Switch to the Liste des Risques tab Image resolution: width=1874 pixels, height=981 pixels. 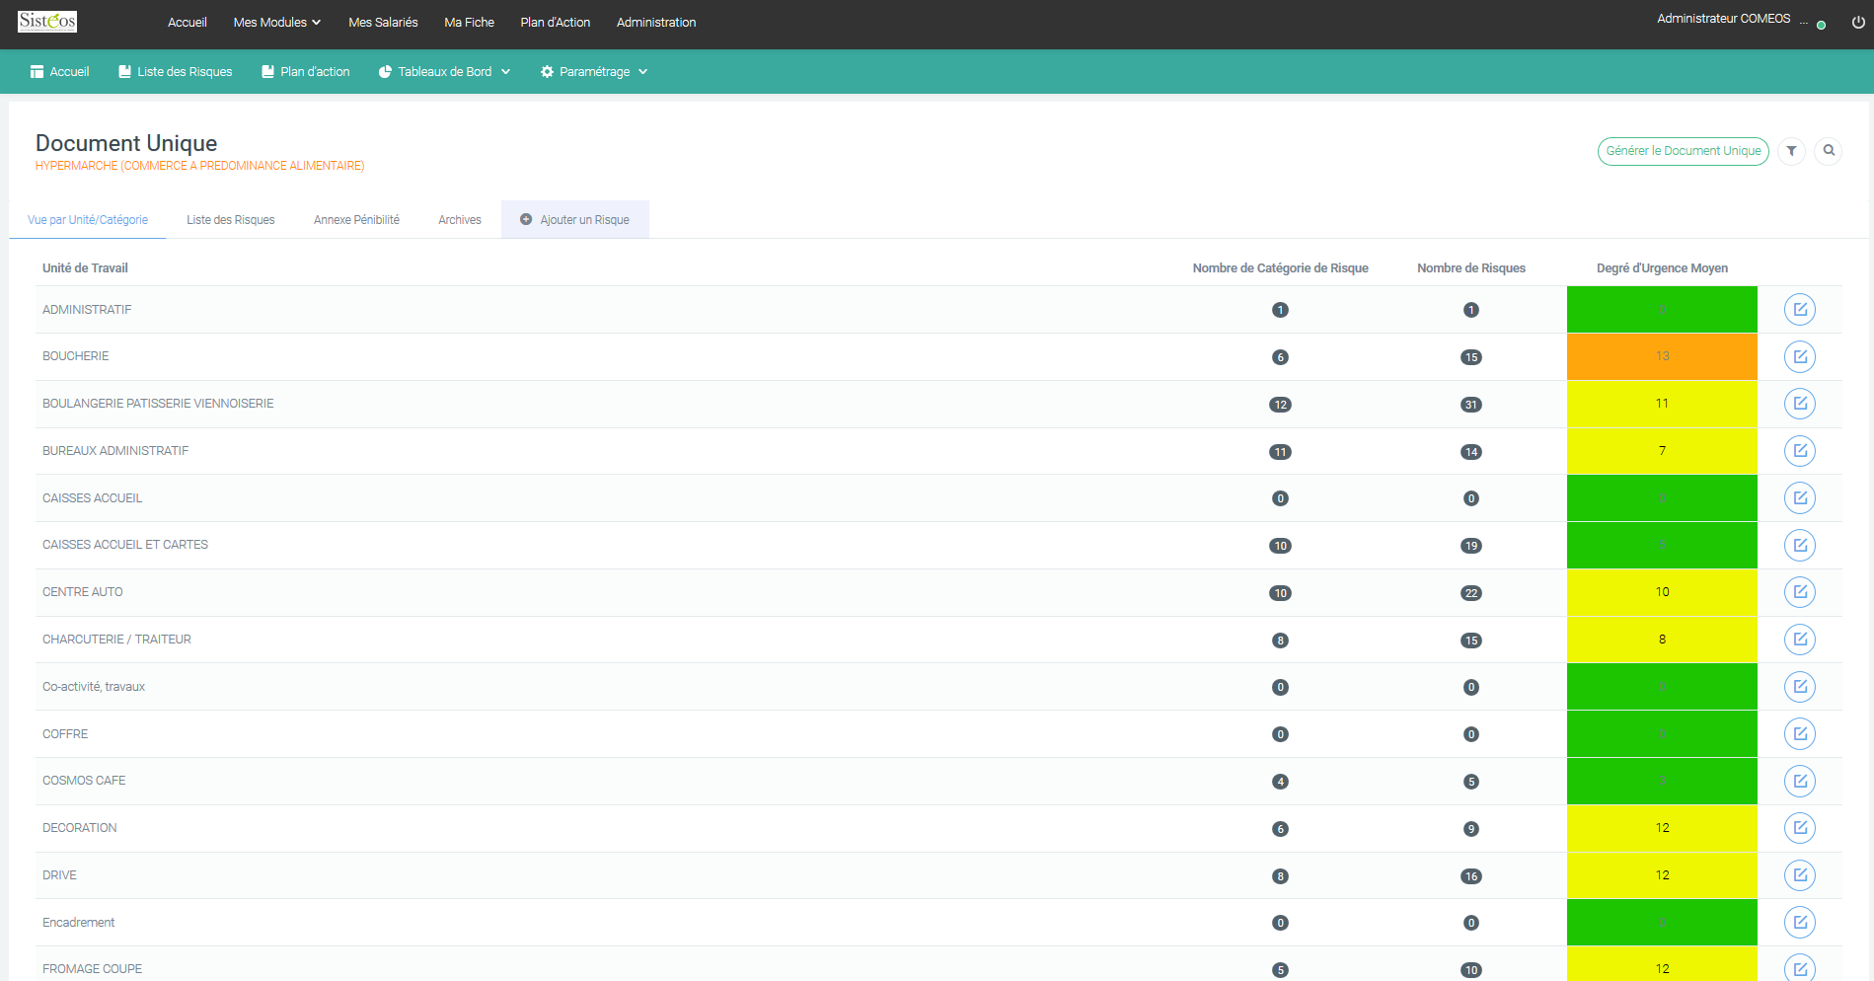pos(231,220)
